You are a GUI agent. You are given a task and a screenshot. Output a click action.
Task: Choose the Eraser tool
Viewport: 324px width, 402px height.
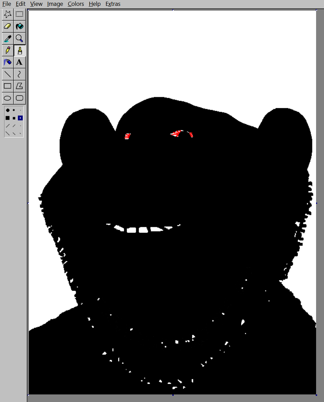coord(8,26)
